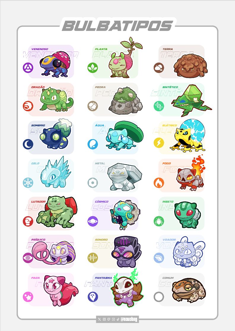Click the BULBATIPOS title heading
Screen dimensions: 235x331
click(x=117, y=26)
